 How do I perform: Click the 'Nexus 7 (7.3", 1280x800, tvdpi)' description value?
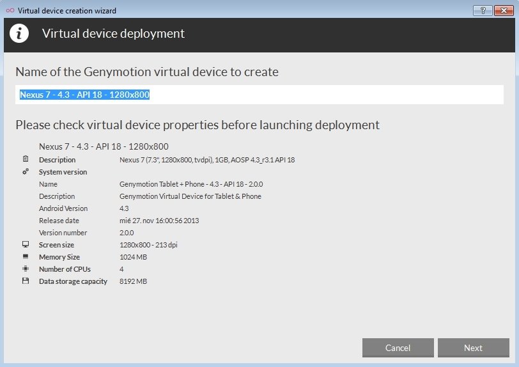coord(207,160)
